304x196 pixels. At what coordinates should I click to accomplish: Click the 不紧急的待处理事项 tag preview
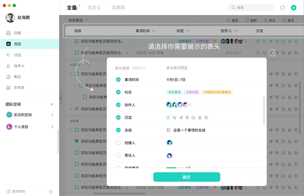[x=217, y=92]
